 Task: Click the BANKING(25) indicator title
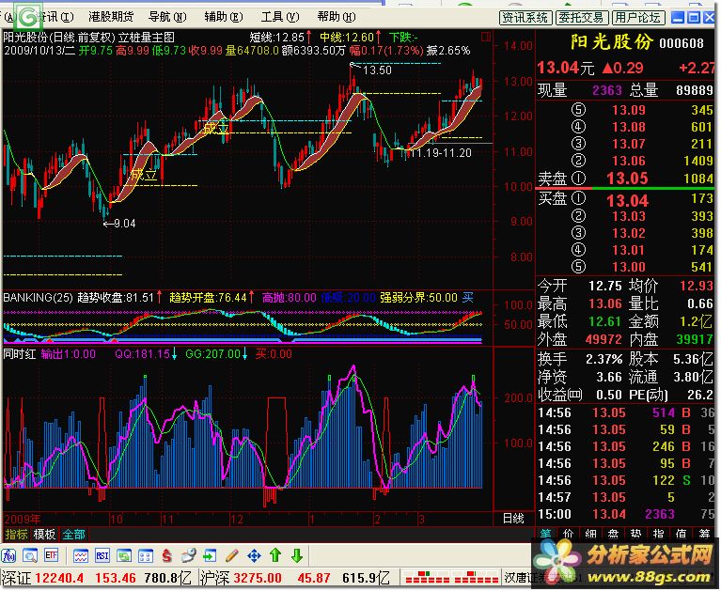[x=39, y=298]
